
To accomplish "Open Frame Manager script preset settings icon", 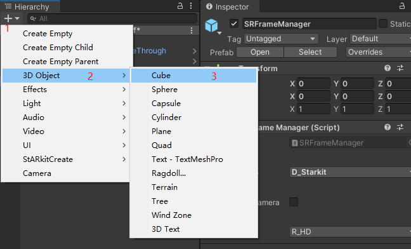I will pos(400,127).
